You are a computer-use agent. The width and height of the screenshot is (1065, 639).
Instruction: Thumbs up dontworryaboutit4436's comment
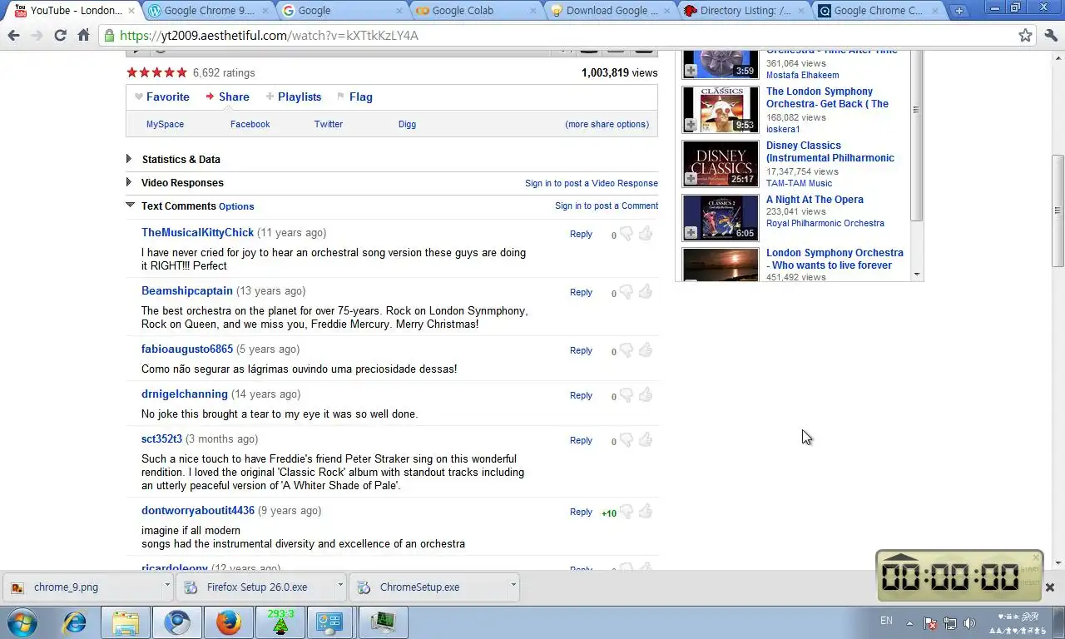646,512
